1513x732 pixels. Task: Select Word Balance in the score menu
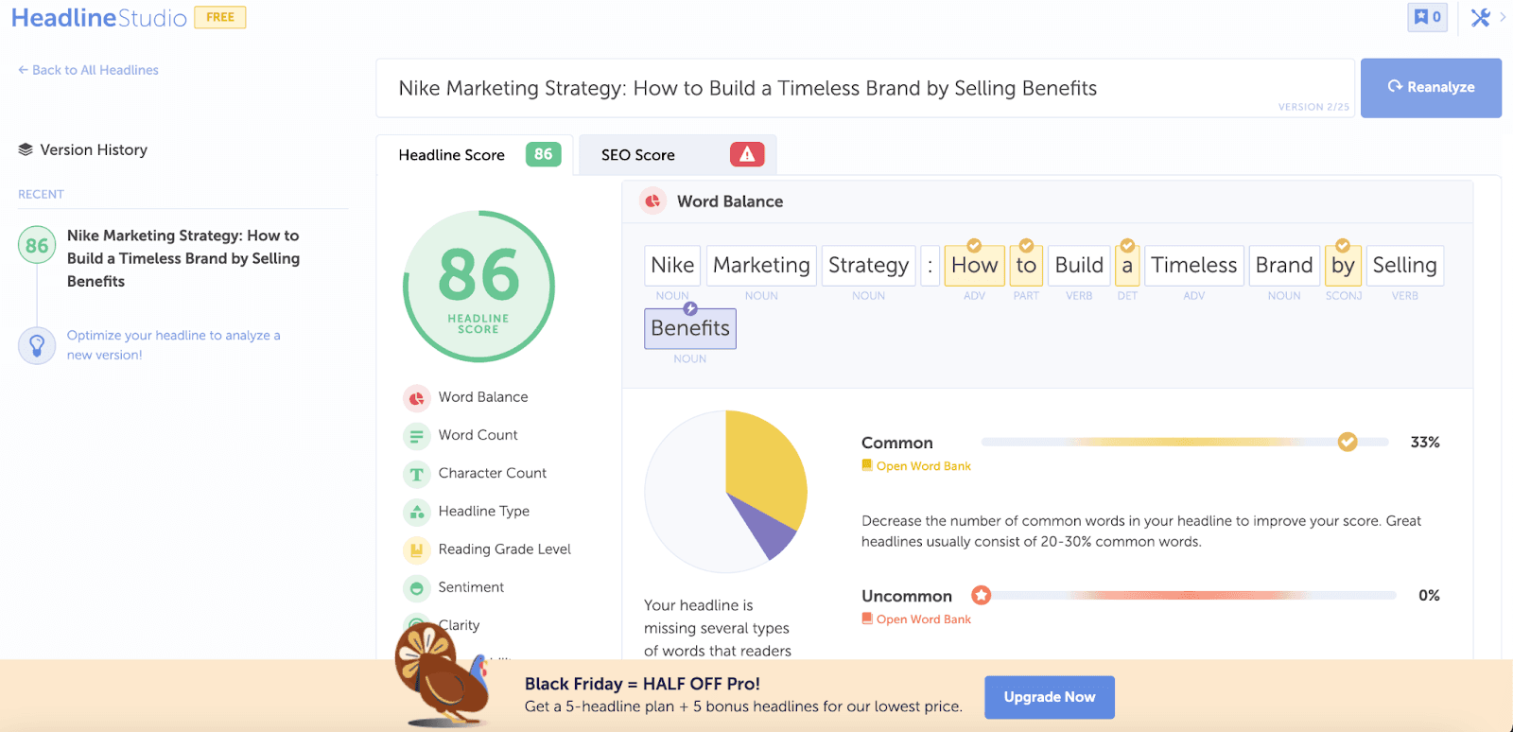click(x=483, y=397)
